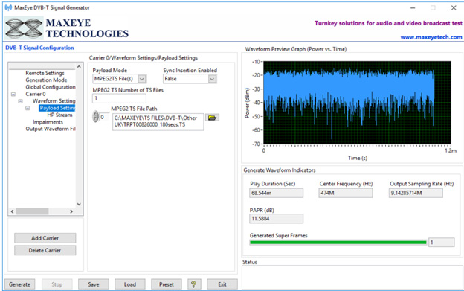This screenshot has height=291, width=464.
Task: Click the Play Duration value 68.544m
Action: 277,193
